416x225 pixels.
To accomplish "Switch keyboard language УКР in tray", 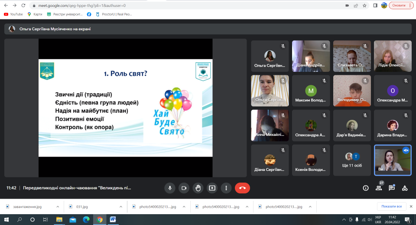I will point(378,219).
